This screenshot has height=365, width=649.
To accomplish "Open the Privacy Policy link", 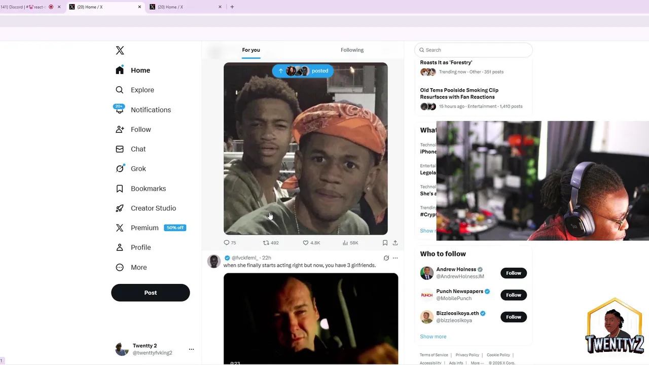I will click(x=467, y=355).
